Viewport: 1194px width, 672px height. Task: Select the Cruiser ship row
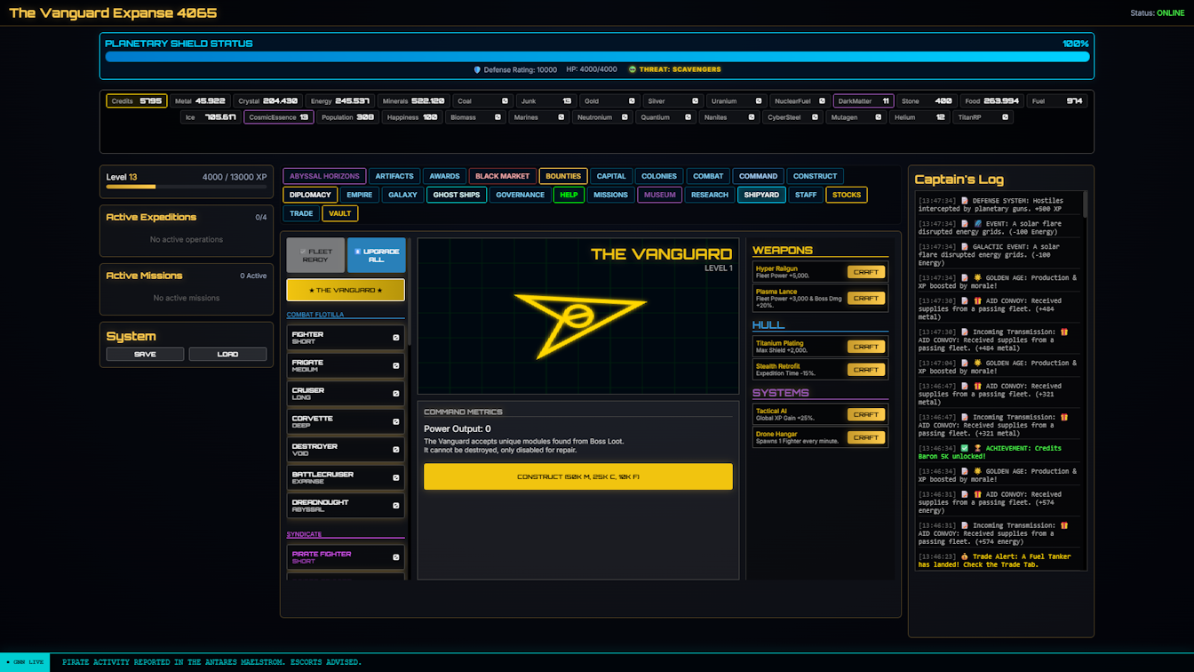click(x=346, y=394)
